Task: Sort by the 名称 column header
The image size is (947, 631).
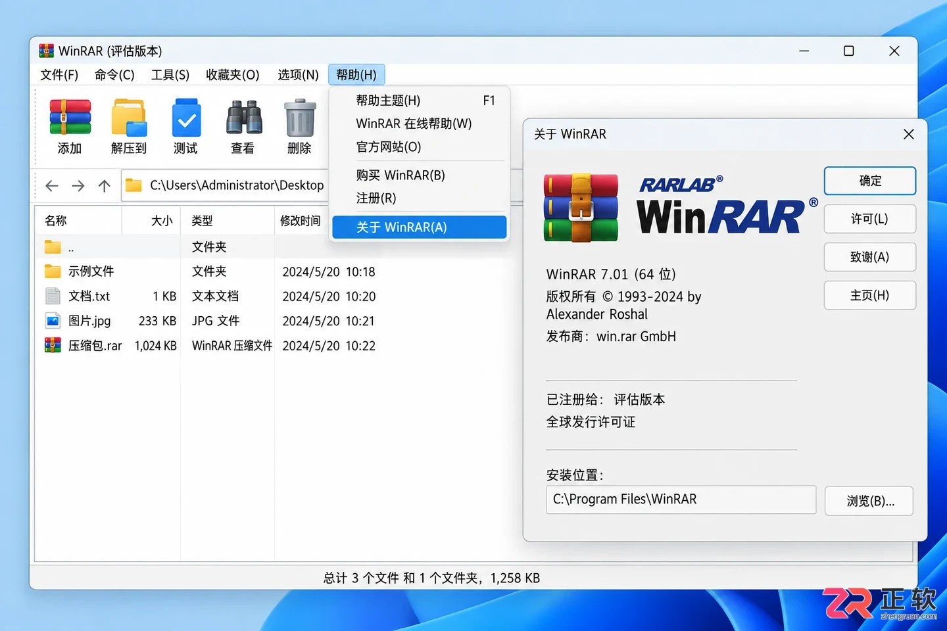Action: [x=78, y=221]
